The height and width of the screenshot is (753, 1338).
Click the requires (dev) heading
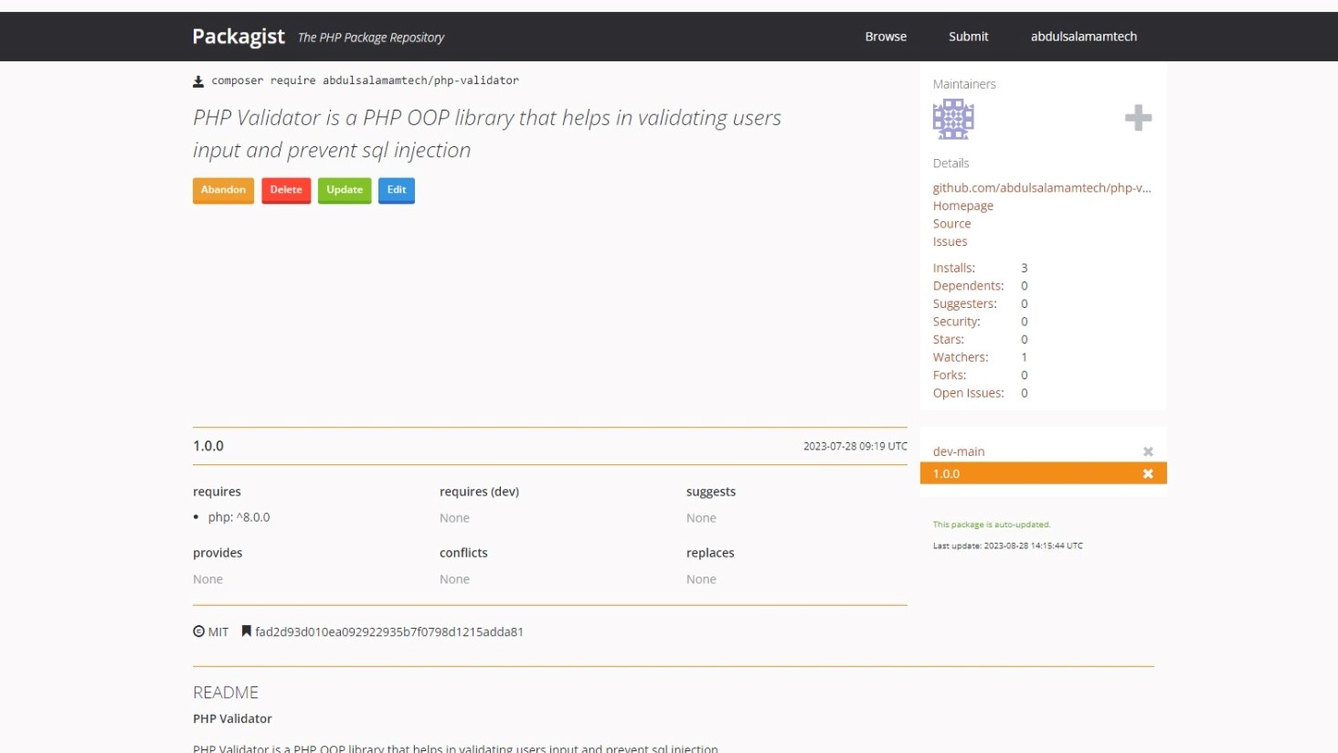[479, 492]
